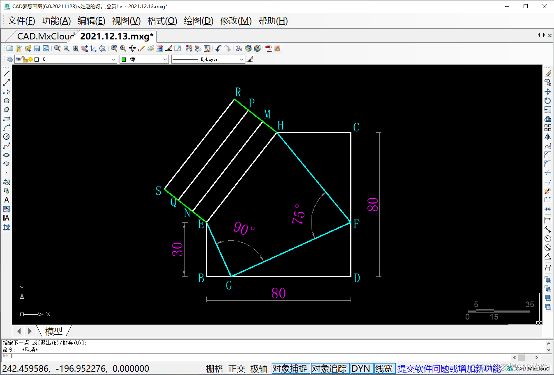554x375 pixels.
Task: Select the Hatch fill tool
Action: coord(7,227)
